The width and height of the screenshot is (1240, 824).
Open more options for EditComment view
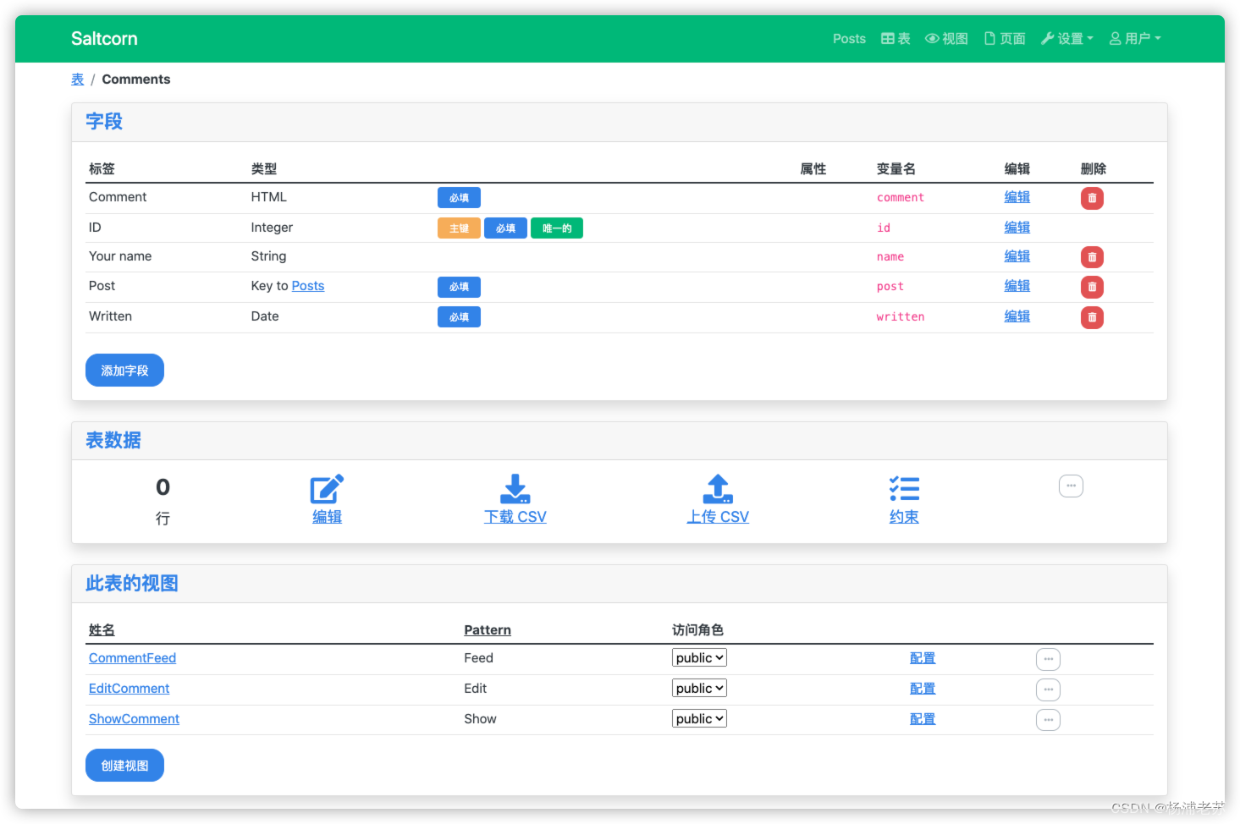coord(1048,689)
